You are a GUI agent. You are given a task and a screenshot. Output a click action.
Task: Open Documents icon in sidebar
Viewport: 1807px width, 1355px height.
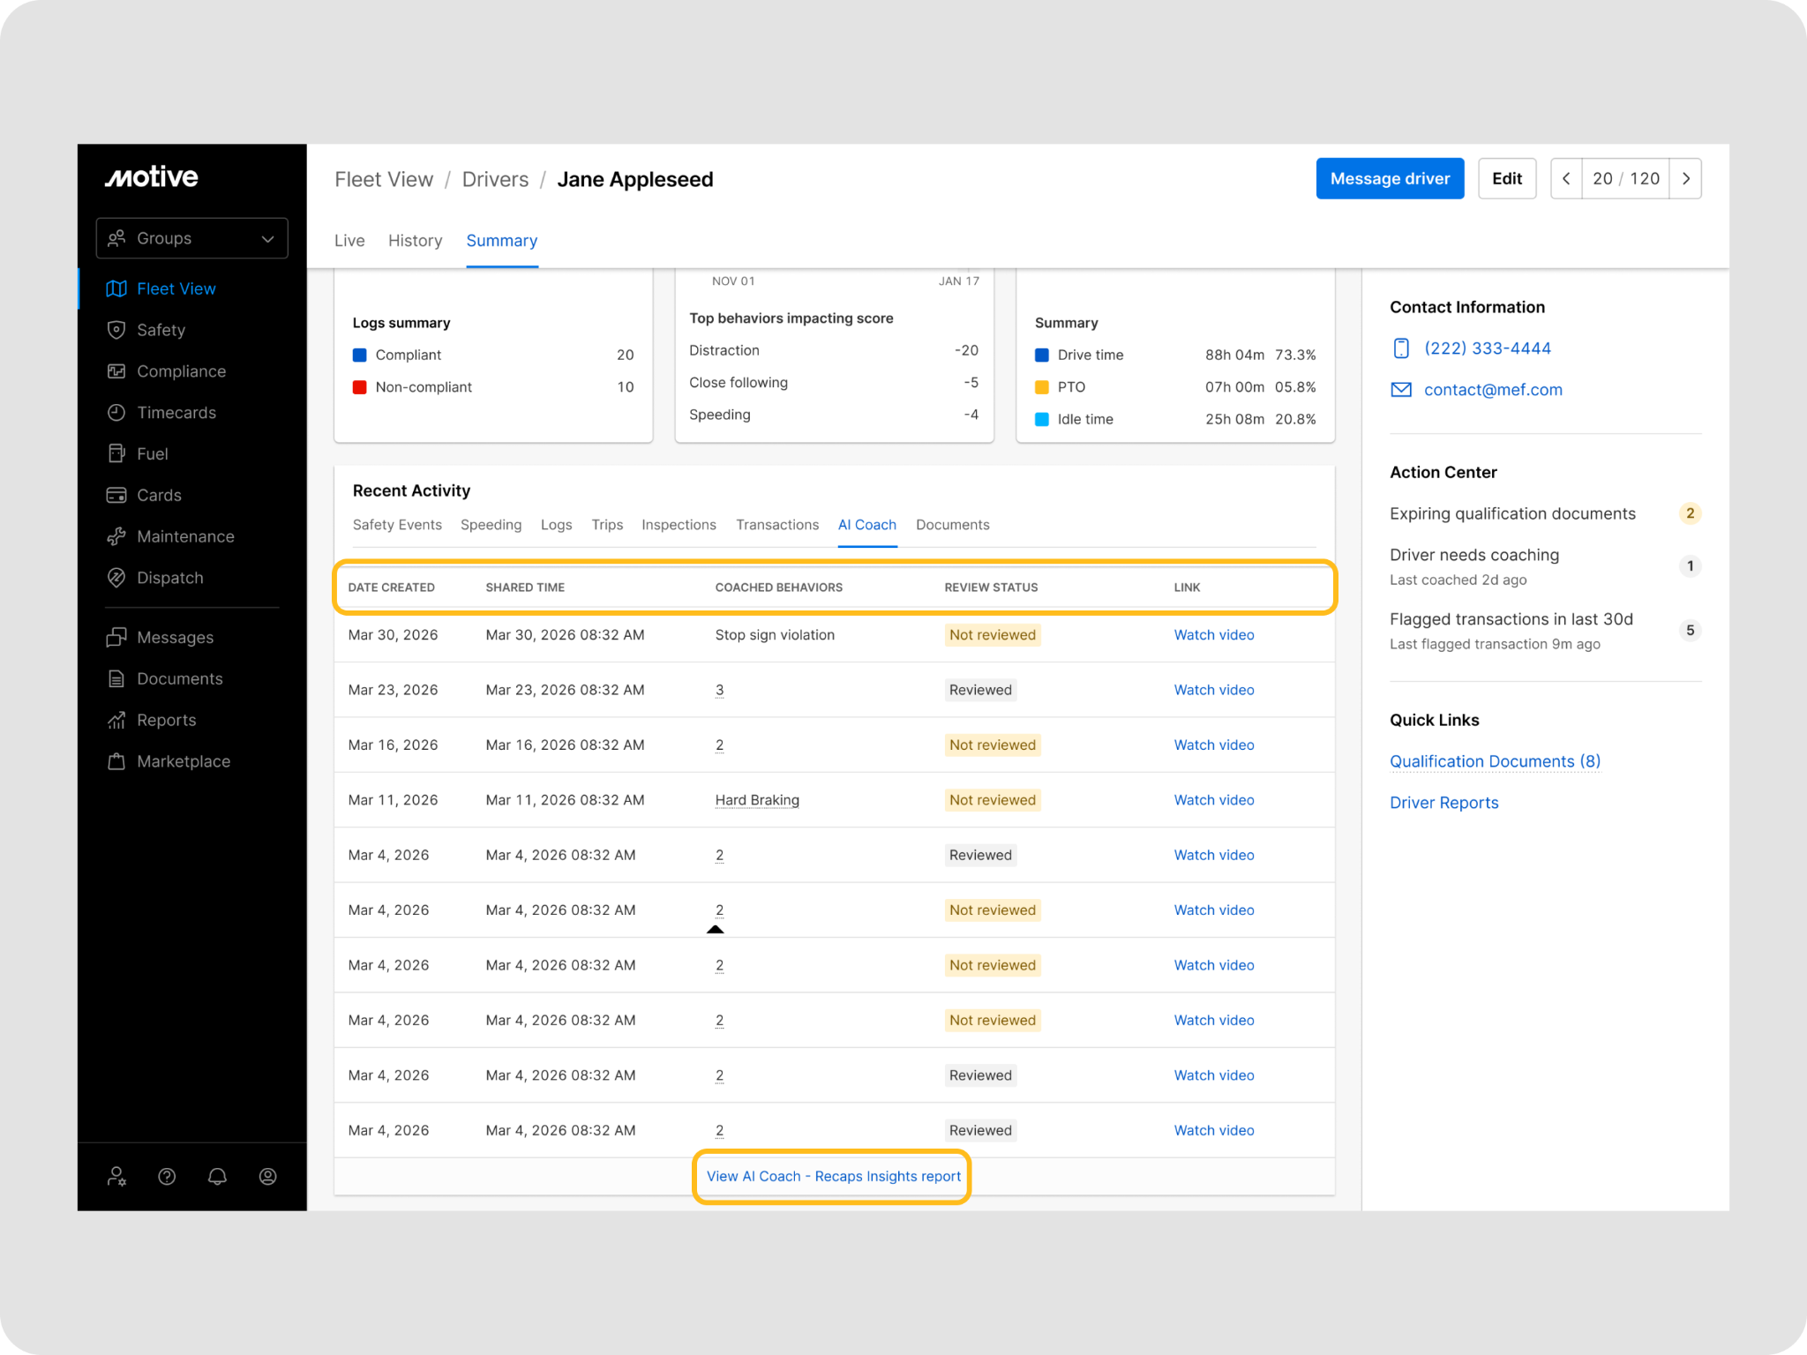coord(116,678)
